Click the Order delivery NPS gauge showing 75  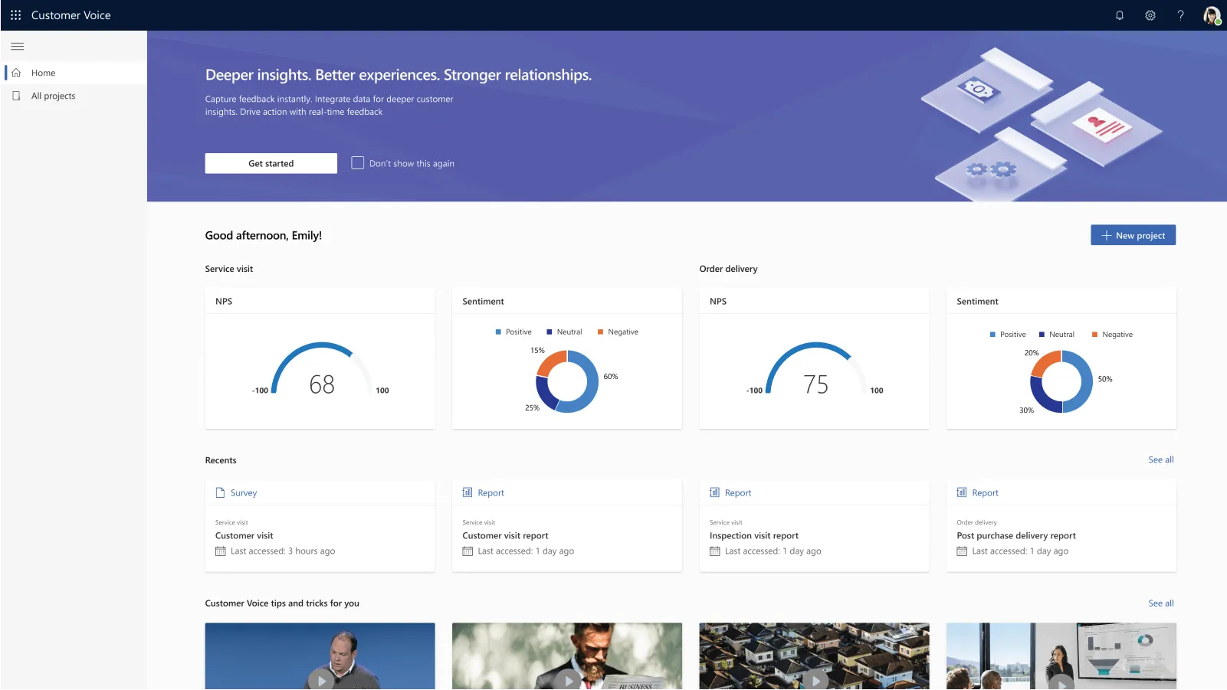coord(815,369)
